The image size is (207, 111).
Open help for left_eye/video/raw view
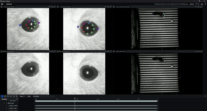tap(105, 51)
